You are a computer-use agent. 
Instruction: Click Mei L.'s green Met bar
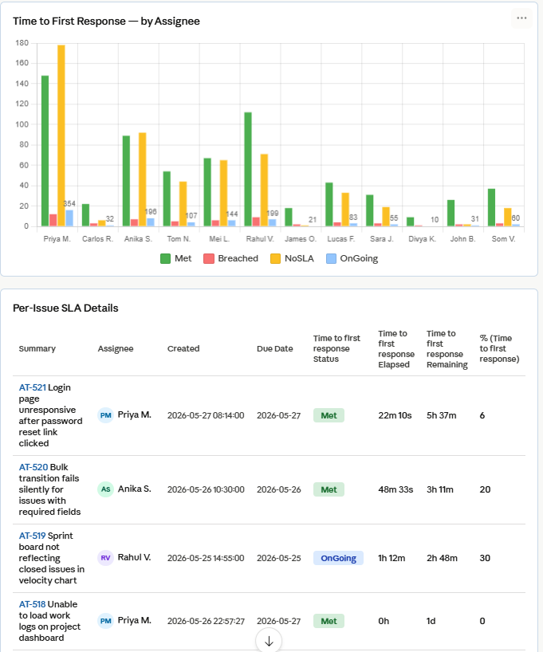[x=207, y=192]
